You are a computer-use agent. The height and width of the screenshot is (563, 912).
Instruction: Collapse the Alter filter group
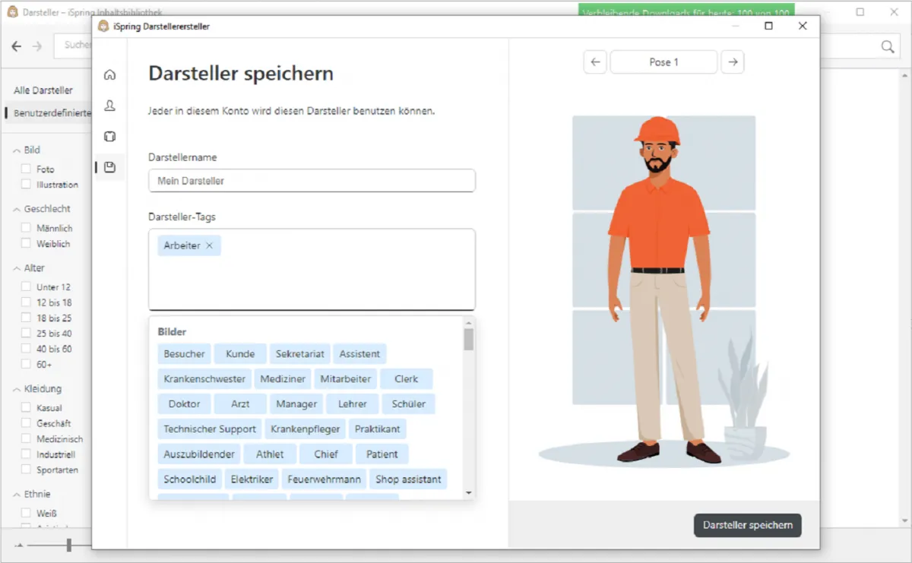coord(17,268)
